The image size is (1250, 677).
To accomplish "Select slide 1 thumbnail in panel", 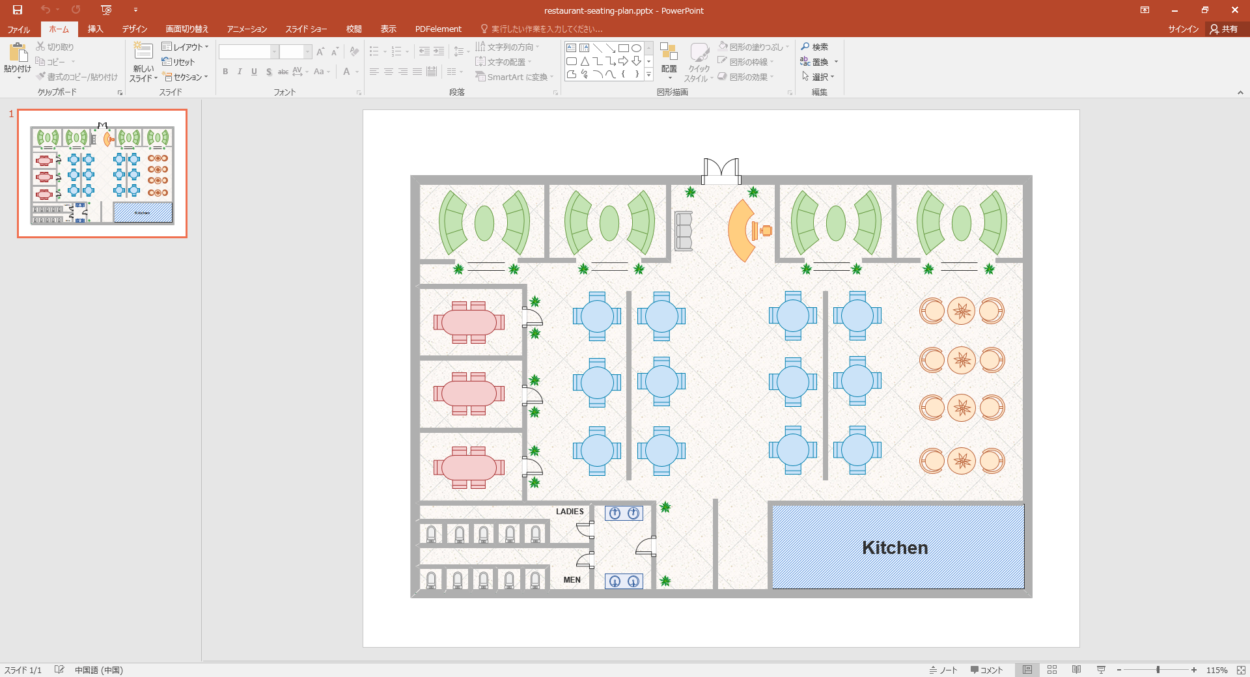I will point(102,173).
